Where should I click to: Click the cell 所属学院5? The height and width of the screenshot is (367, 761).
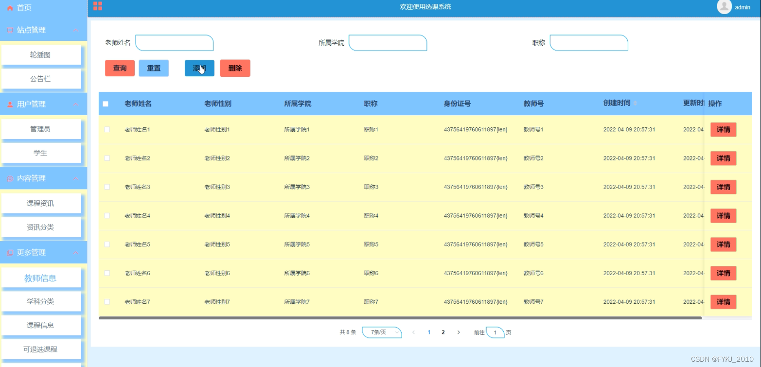coord(297,245)
